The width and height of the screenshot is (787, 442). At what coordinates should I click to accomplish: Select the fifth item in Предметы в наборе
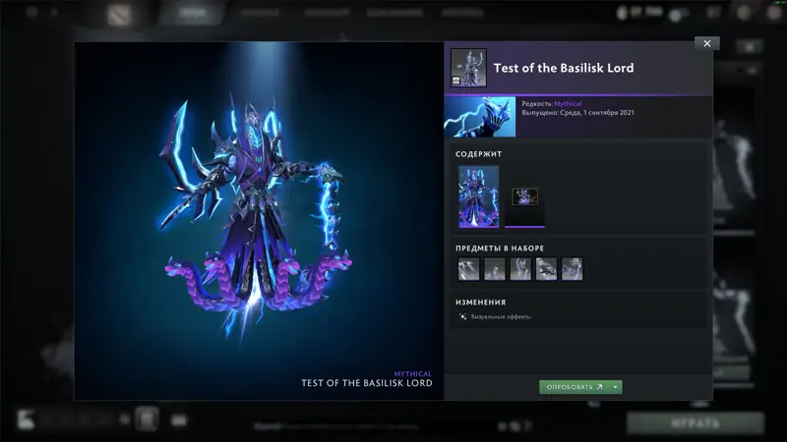tap(573, 269)
